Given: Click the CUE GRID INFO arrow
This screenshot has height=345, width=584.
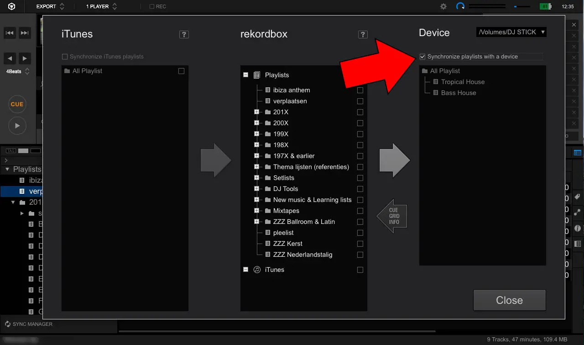Looking at the screenshot, I should (392, 216).
